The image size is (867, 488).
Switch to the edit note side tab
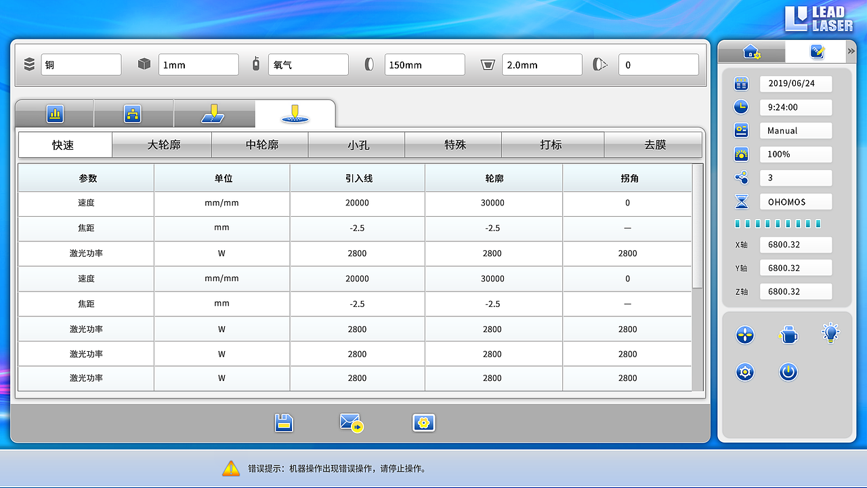coord(816,52)
